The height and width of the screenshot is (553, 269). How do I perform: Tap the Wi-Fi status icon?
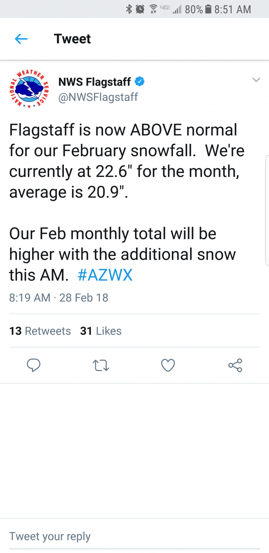point(153,9)
